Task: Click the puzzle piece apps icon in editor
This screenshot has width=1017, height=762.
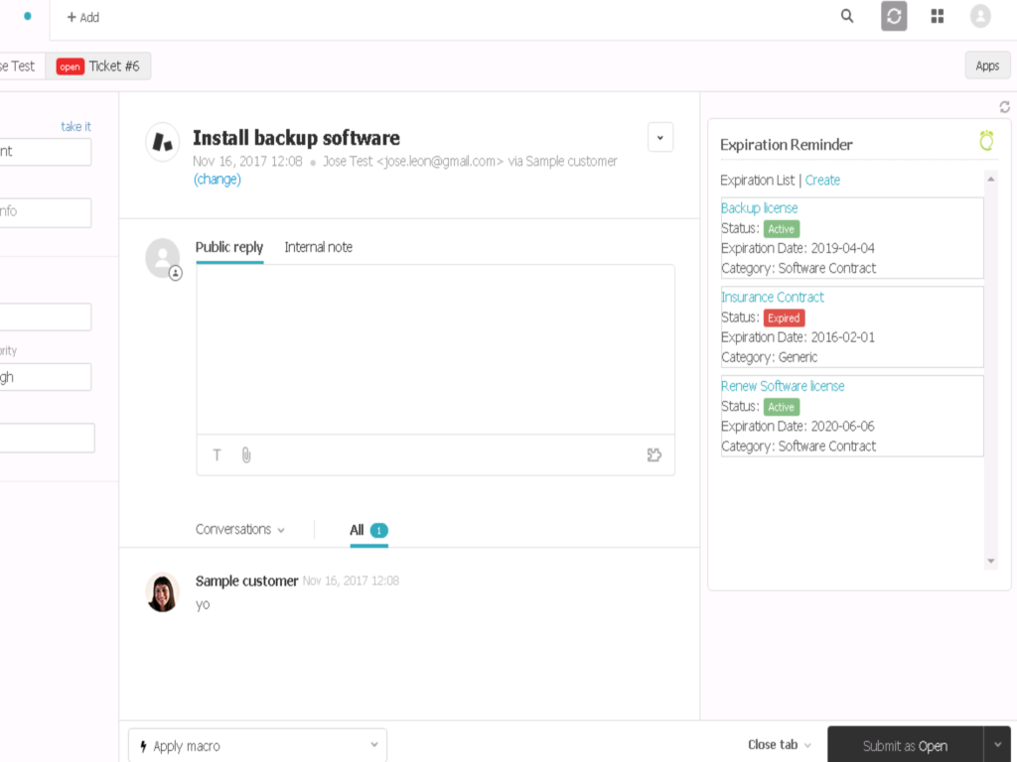Action: click(654, 455)
